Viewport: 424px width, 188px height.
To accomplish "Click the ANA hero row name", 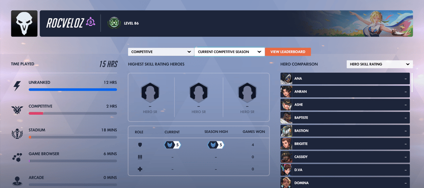I will (298, 79).
